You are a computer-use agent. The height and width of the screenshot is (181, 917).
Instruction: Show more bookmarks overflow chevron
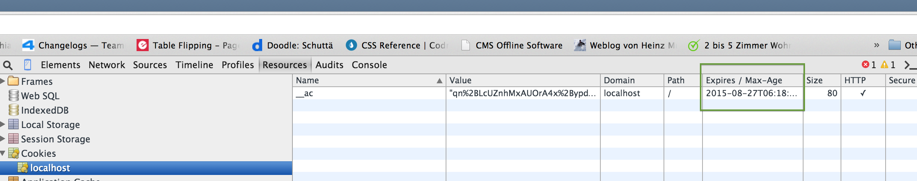coord(877,45)
